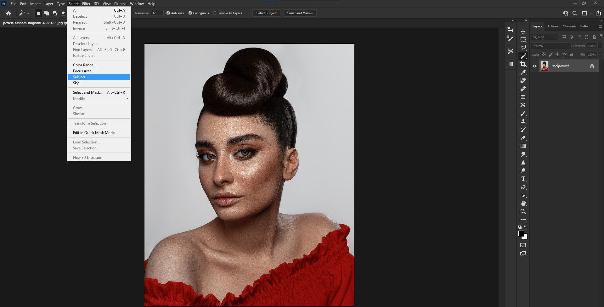Hide the Background layer visibility eye
Screen dimensions: 604x307
(x=534, y=66)
